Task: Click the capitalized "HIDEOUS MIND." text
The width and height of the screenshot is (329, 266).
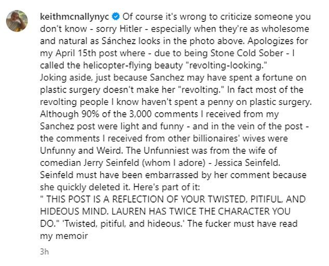Action: click(75, 211)
